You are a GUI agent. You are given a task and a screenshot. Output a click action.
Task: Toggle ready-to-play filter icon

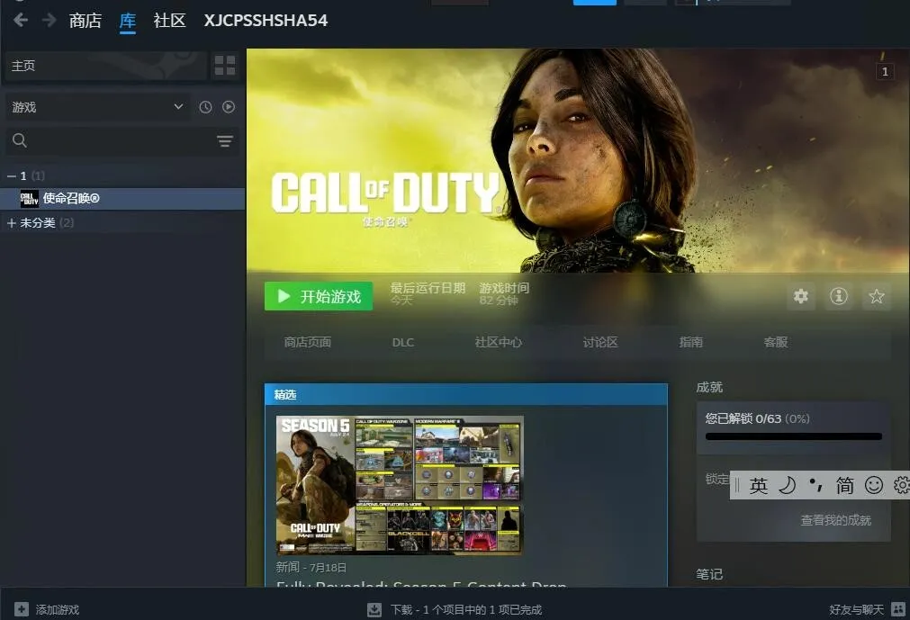tap(229, 107)
